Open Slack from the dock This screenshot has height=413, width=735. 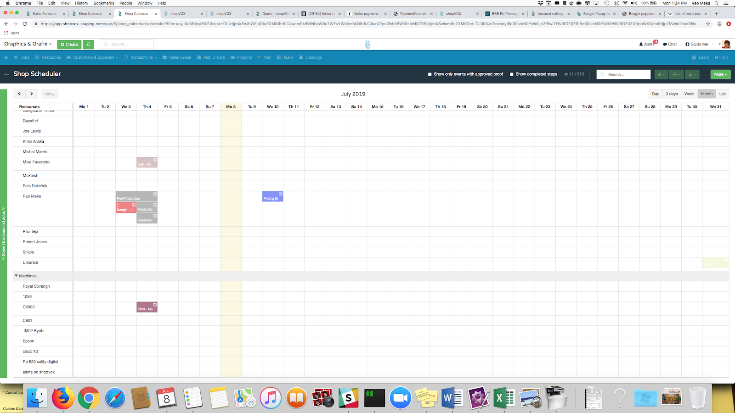click(x=349, y=397)
